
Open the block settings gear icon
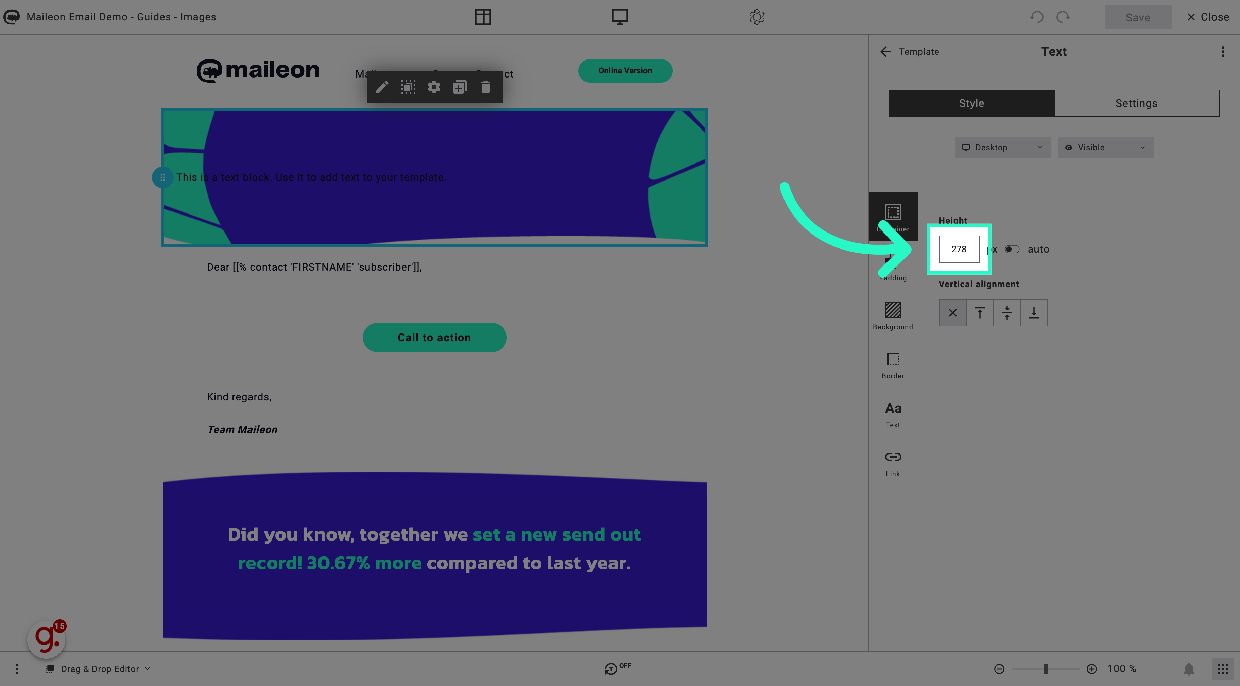coord(433,87)
